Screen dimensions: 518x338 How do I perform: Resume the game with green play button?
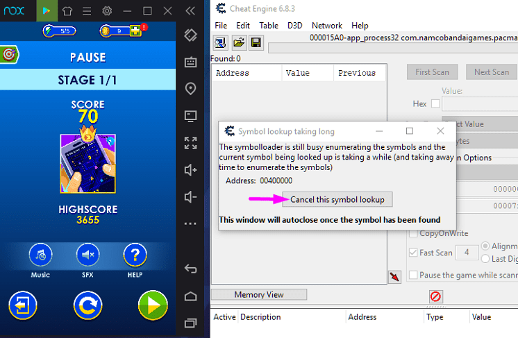pos(153,305)
